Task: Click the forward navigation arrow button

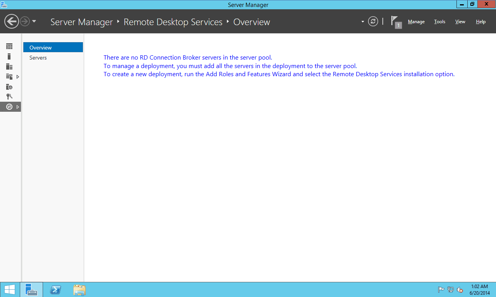Action: click(25, 21)
